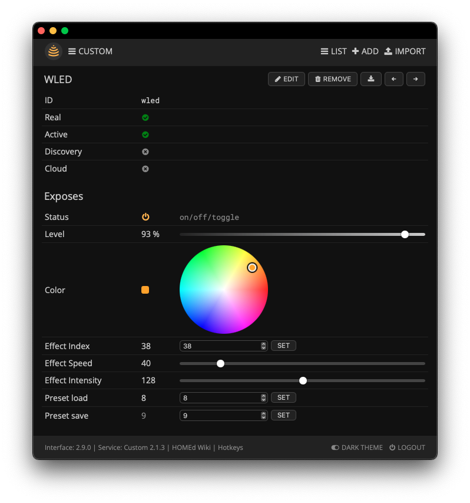470x503 pixels.
Task: Open the List page
Action: click(x=333, y=51)
